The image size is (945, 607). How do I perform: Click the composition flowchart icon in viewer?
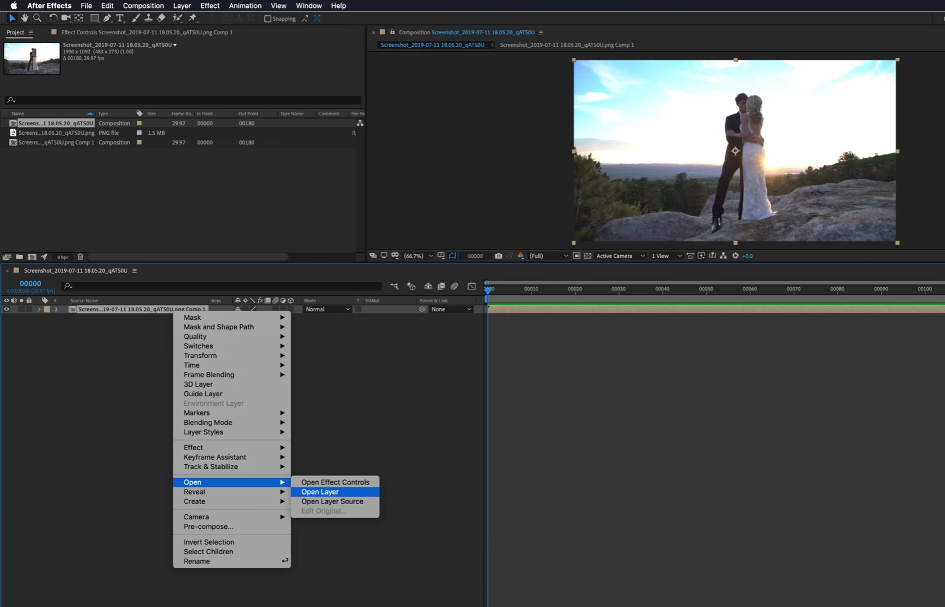[723, 256]
